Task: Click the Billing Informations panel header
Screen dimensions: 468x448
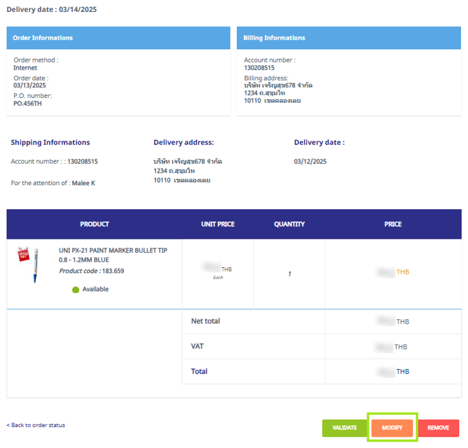Action: click(x=349, y=38)
